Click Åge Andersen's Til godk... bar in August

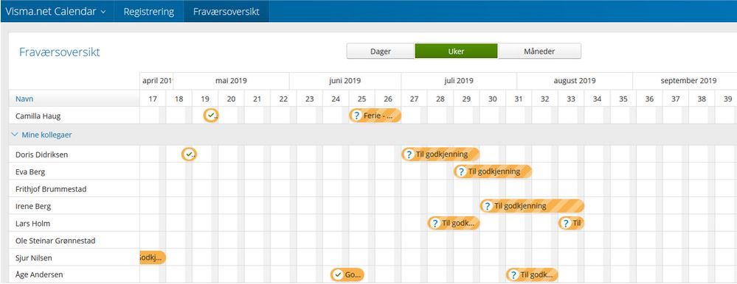[532, 274]
